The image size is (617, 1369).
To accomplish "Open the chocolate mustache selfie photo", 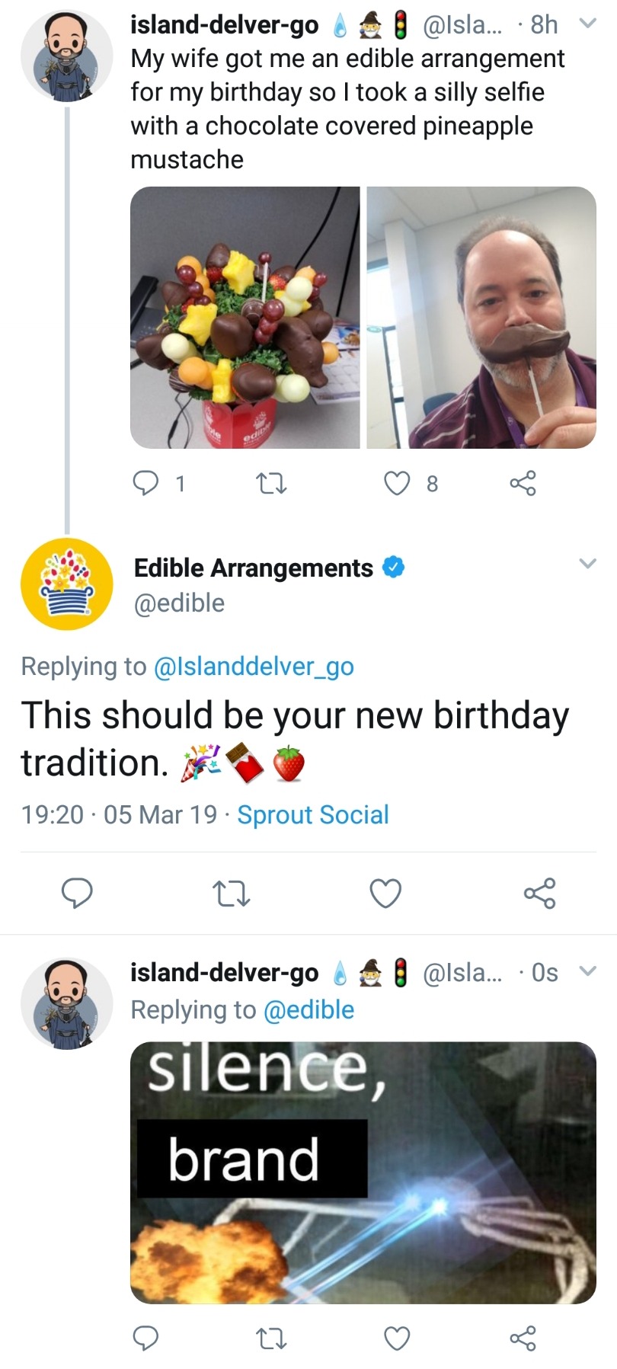I will 481,317.
